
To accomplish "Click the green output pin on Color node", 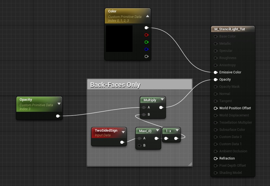I will 146,42.
